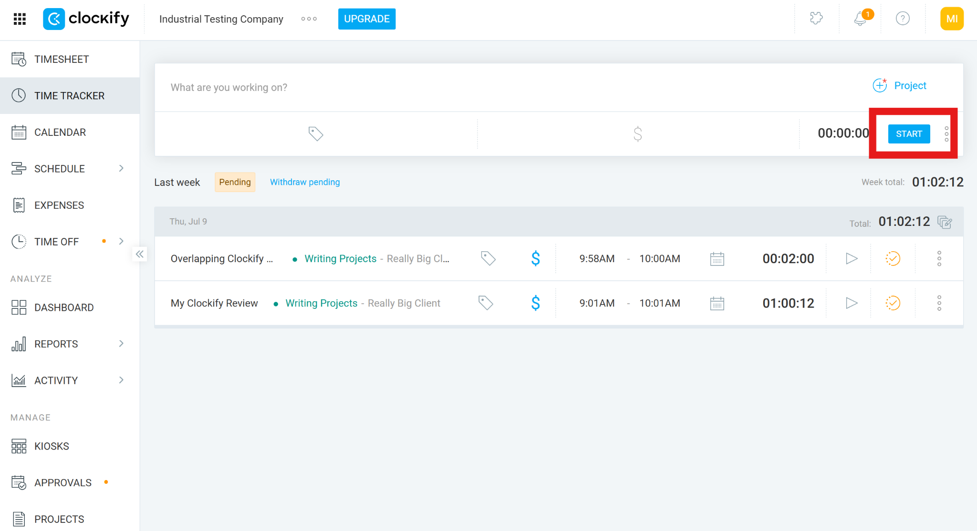Toggle billable on the My Clockify Review entry
Image resolution: width=977 pixels, height=531 pixels.
536,303
